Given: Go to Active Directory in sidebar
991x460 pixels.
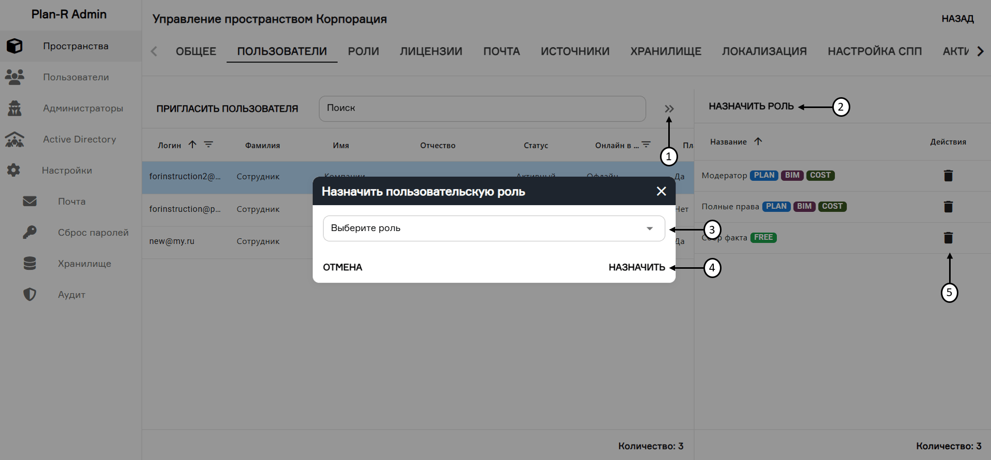Looking at the screenshot, I should (x=79, y=139).
